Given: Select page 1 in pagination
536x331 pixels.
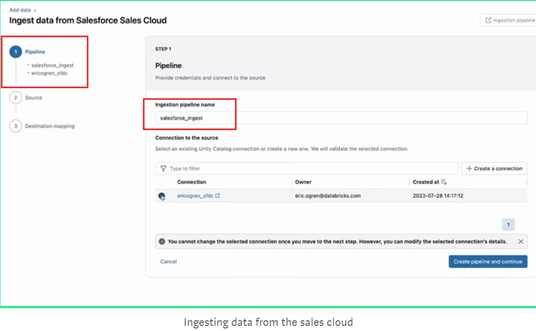Looking at the screenshot, I should (508, 224).
